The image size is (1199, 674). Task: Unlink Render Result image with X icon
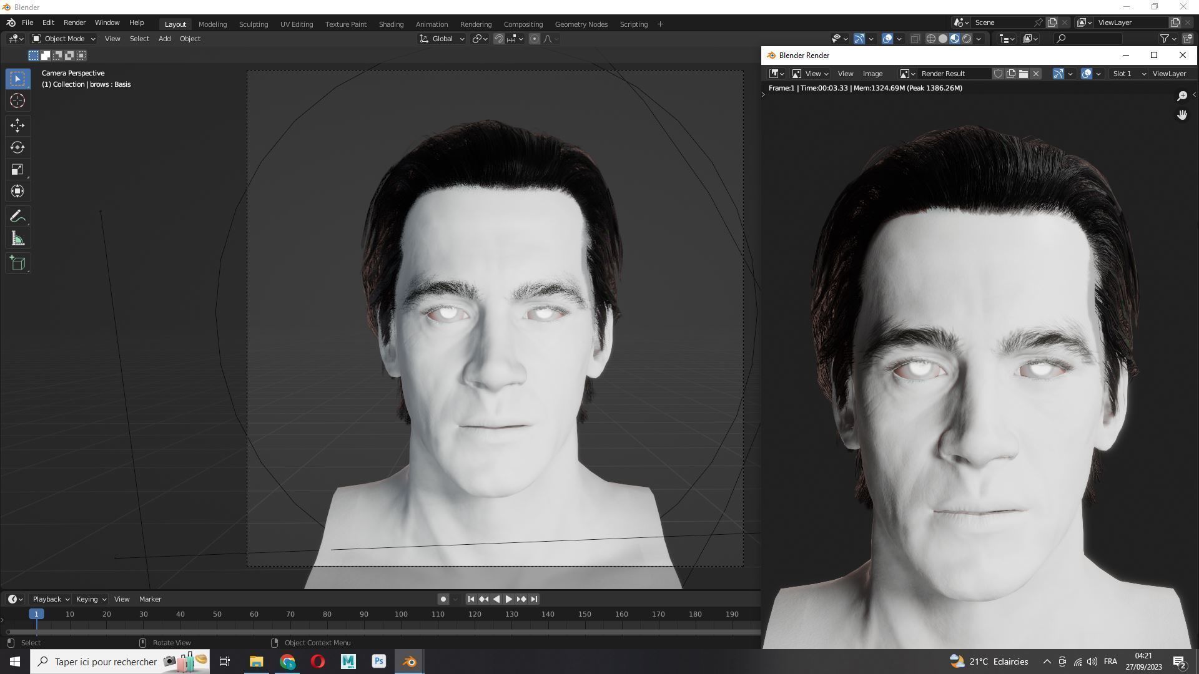(1035, 74)
